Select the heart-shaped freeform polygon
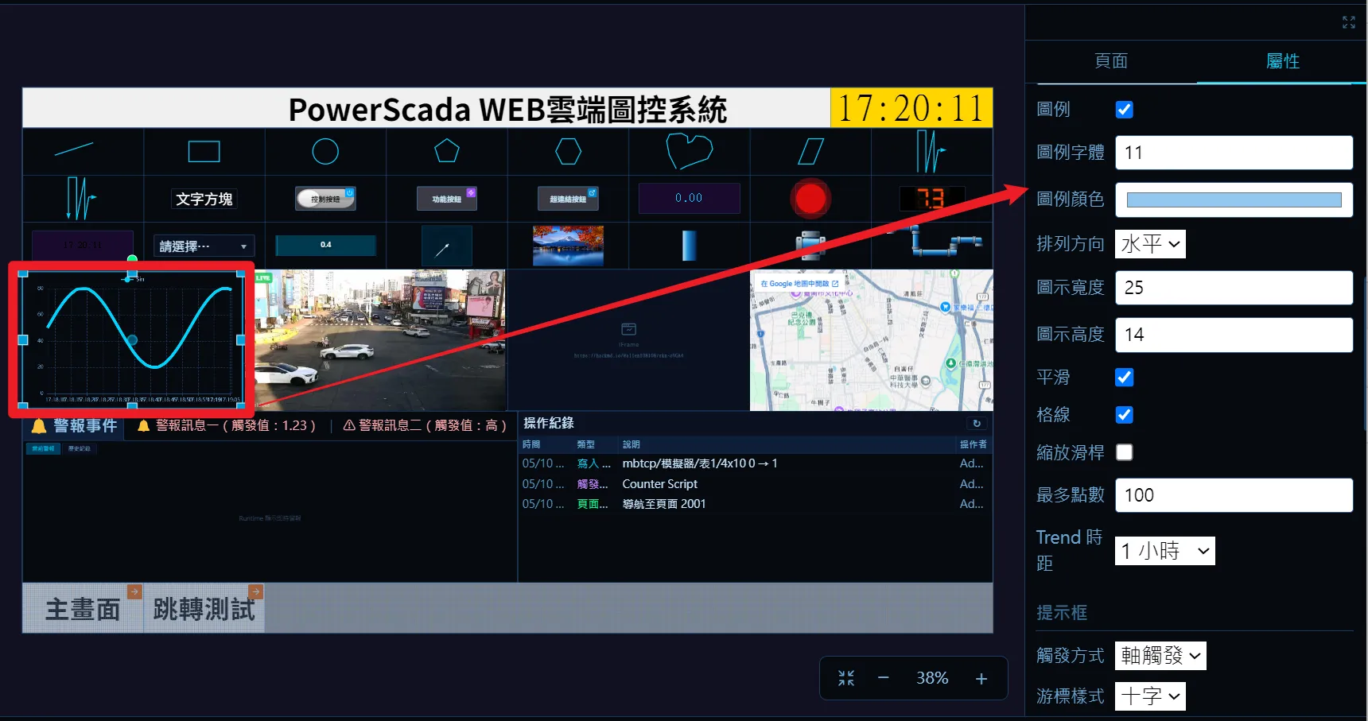This screenshot has width=1368, height=721. (689, 151)
